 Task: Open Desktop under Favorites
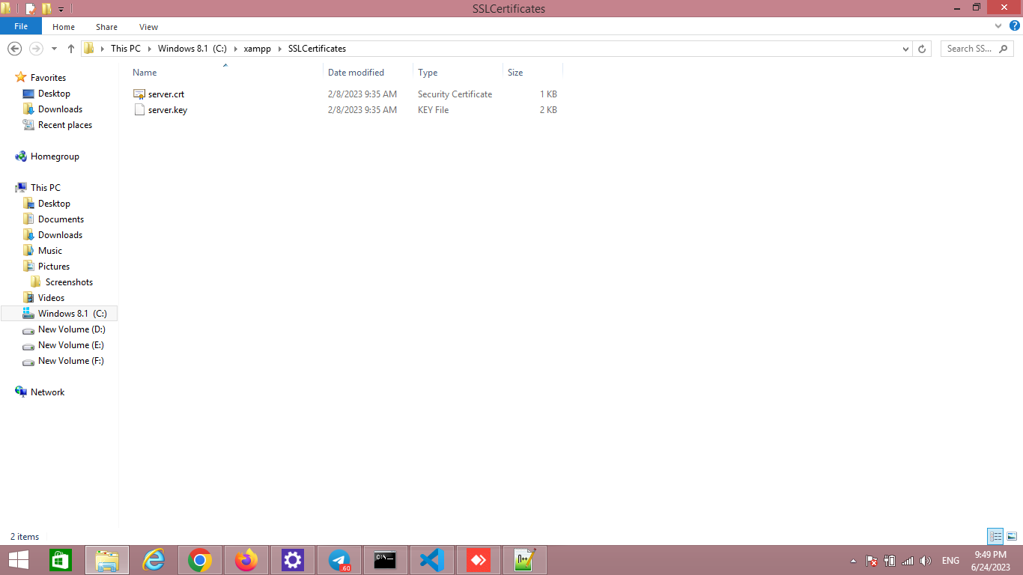[54, 94]
